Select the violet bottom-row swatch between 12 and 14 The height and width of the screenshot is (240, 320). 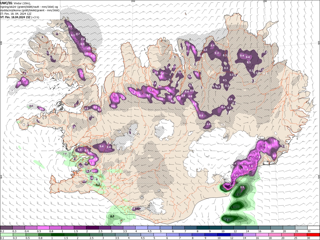(x=236, y=235)
